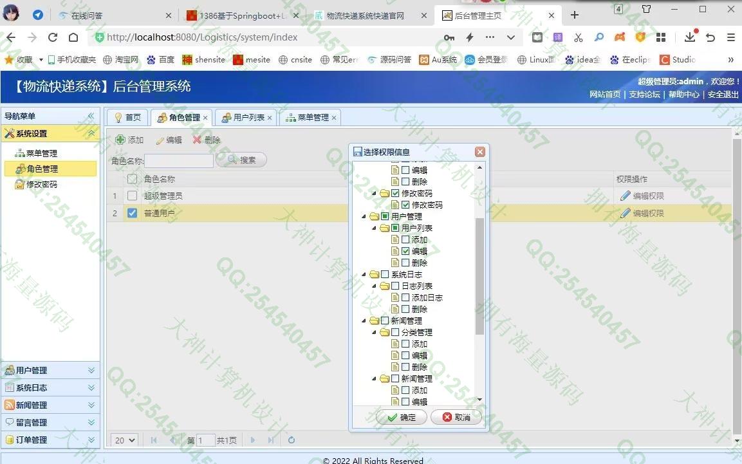Check the 超级管理员 row checkbox

[x=132, y=196]
